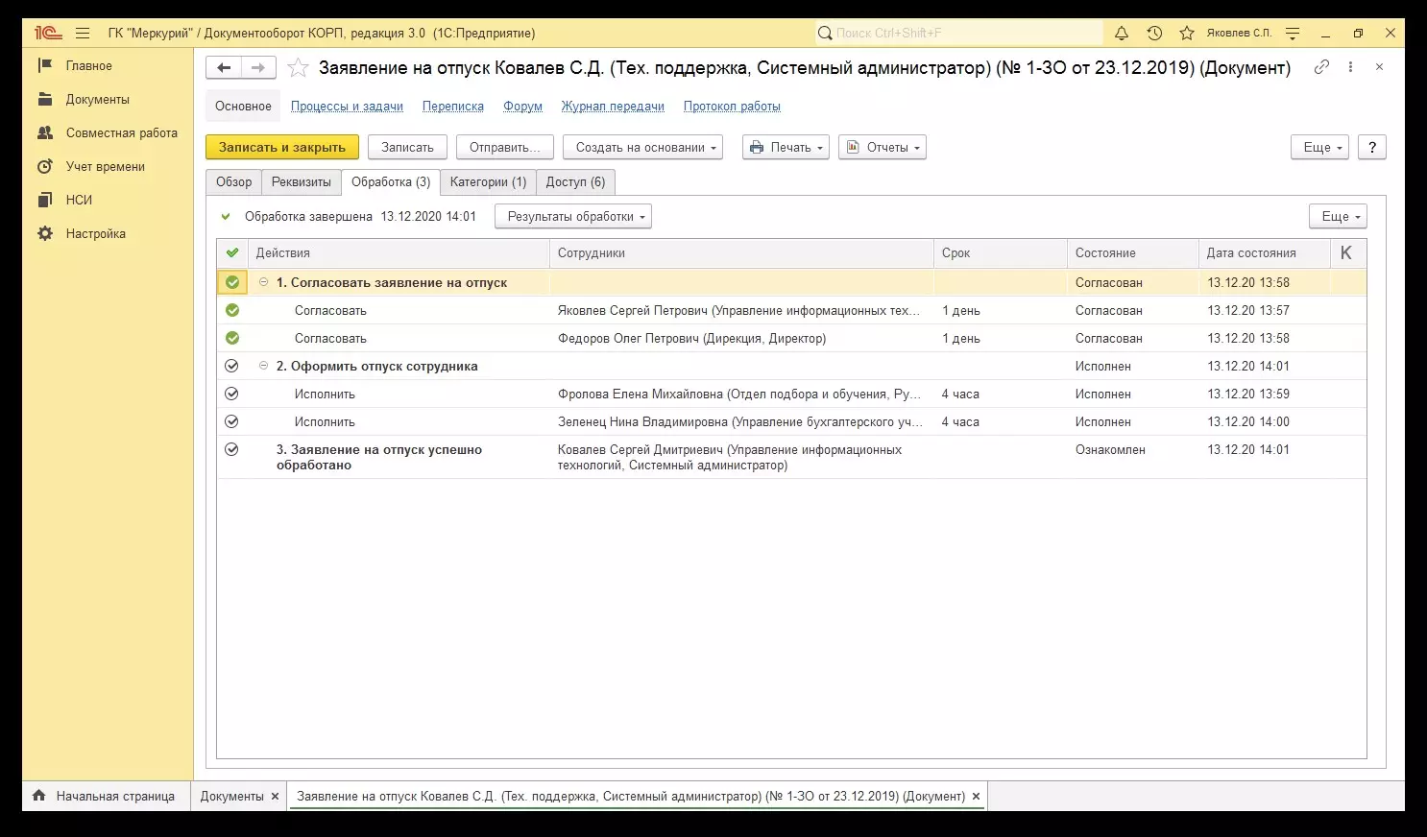Open favorites star in top toolbar
Screen dimensions: 1427x837
pyautogui.click(x=1187, y=34)
